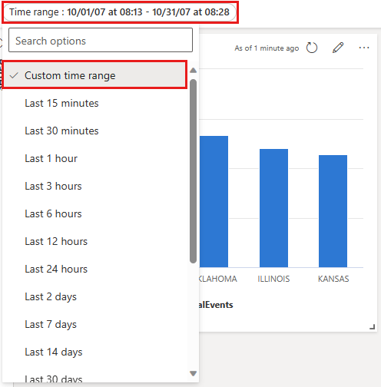The height and width of the screenshot is (387, 381).
Task: Click the OKLAHOMA bar in the chart
Action: pyautogui.click(x=214, y=202)
